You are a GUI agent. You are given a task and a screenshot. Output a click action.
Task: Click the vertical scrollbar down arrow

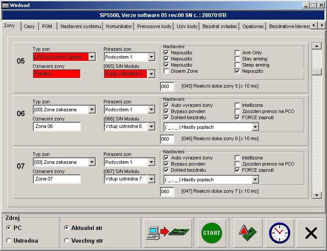[317, 195]
